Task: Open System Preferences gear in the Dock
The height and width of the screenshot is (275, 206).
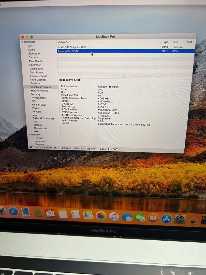Action: 180,219
